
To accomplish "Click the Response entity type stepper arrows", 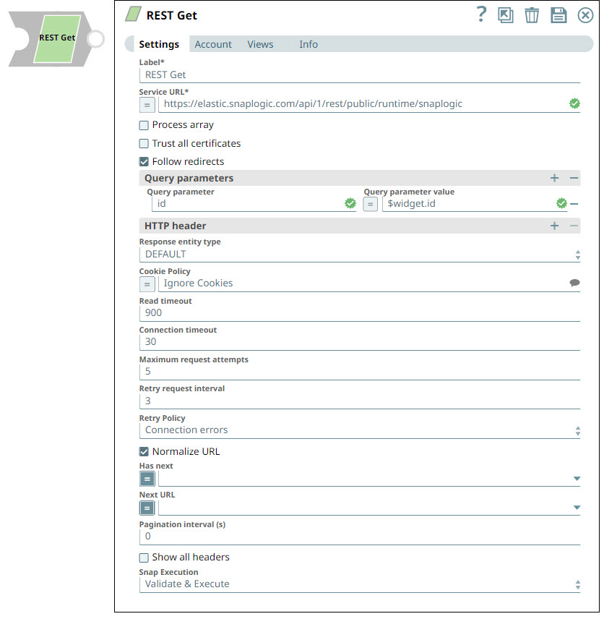I will (x=578, y=253).
